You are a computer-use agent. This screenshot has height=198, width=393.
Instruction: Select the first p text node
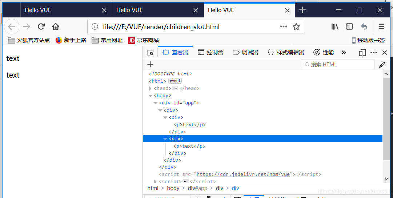(190, 124)
